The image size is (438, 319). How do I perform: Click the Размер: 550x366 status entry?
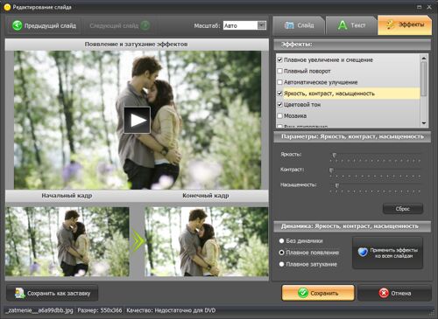tap(100, 310)
